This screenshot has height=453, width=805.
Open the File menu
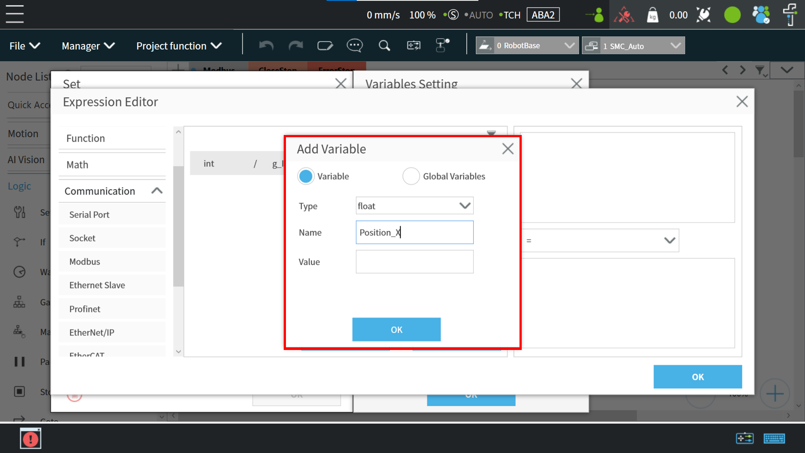point(24,46)
